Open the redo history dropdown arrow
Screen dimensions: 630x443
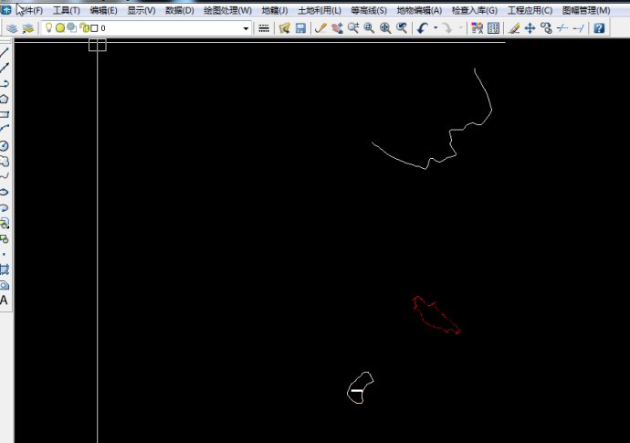(460, 28)
